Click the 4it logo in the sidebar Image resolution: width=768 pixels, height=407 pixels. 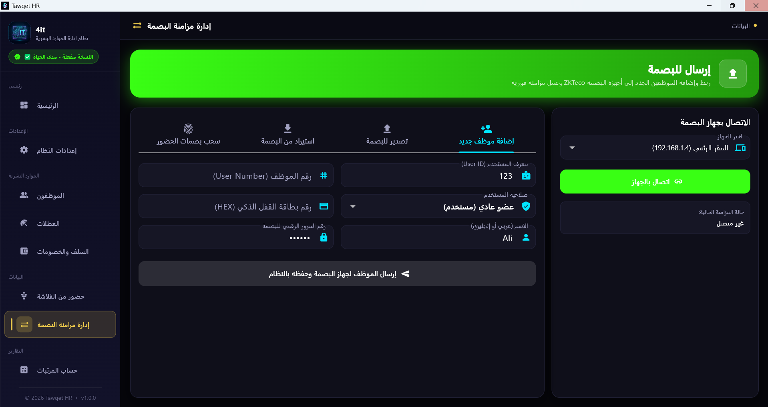tap(20, 33)
